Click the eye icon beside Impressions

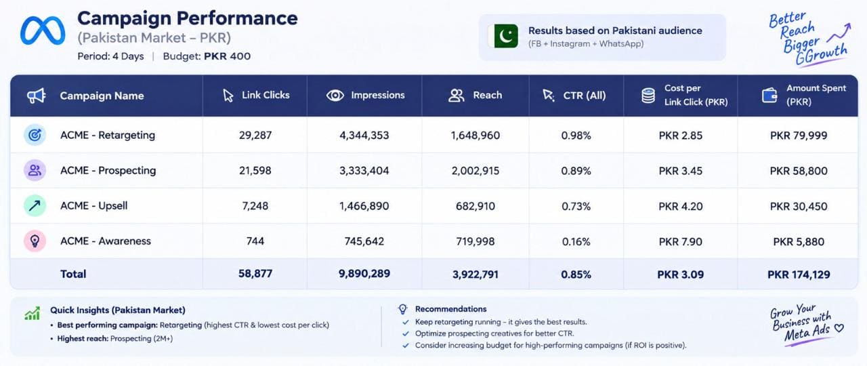335,96
